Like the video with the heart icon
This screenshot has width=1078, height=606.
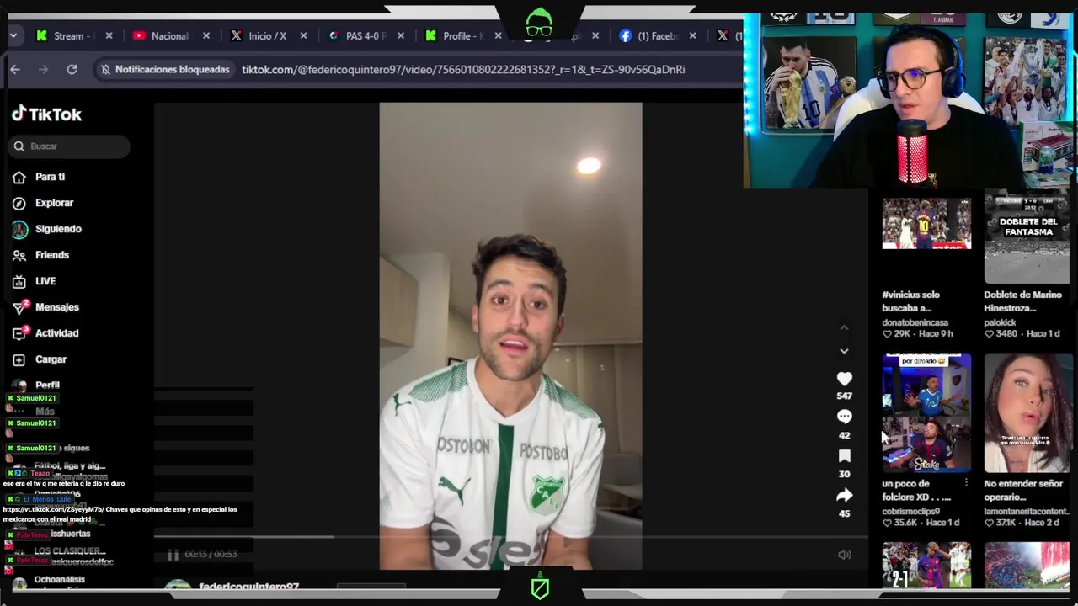coord(844,380)
